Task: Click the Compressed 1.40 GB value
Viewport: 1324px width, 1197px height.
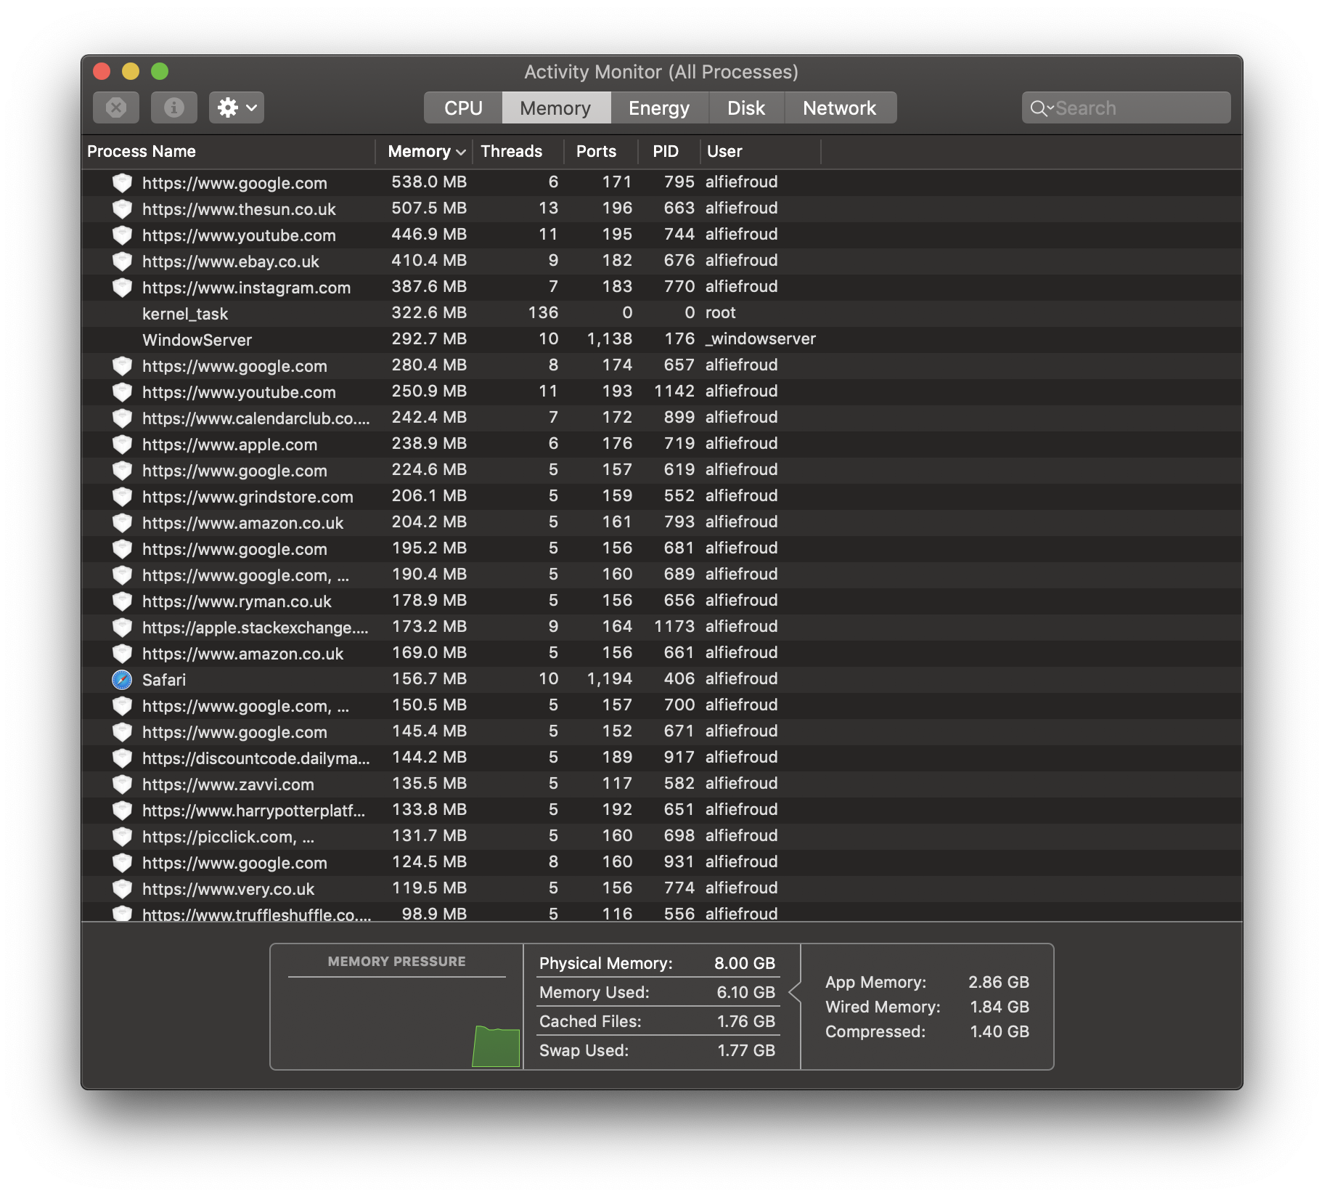Action: click(x=1000, y=1031)
